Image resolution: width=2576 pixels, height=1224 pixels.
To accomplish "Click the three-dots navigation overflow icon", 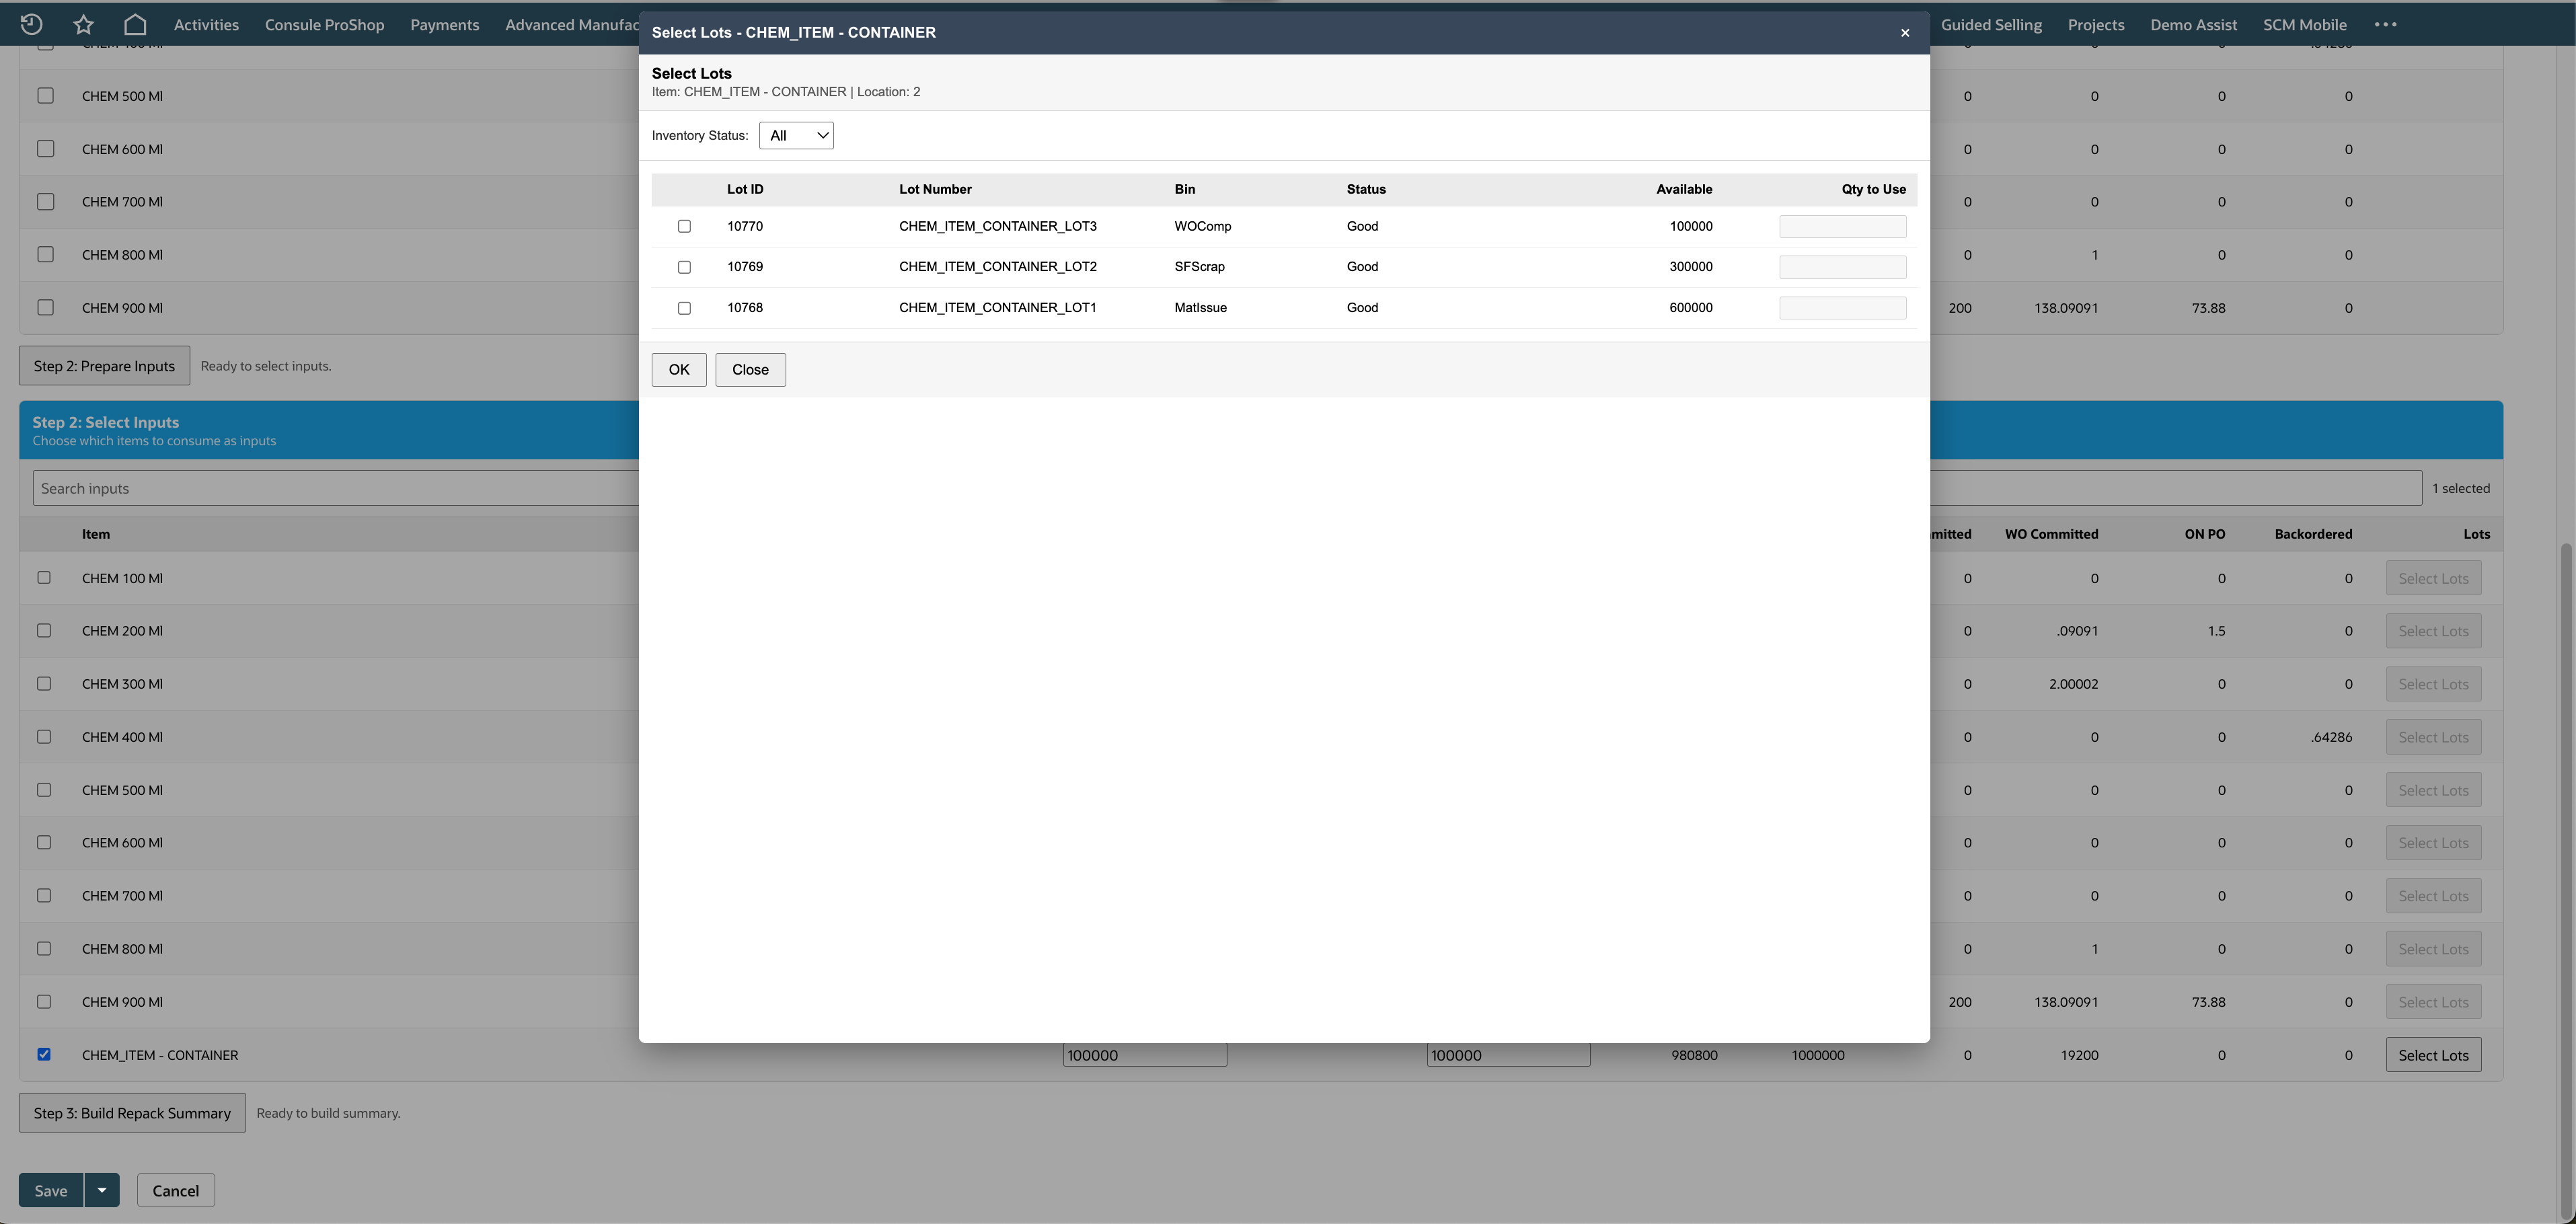I will (x=2385, y=24).
